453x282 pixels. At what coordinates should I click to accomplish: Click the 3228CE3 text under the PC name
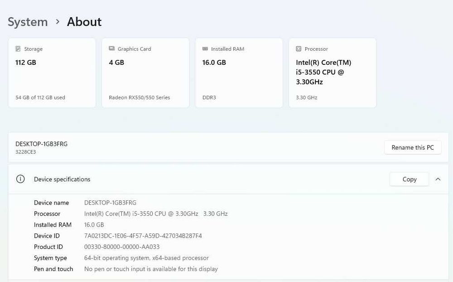[x=26, y=152]
